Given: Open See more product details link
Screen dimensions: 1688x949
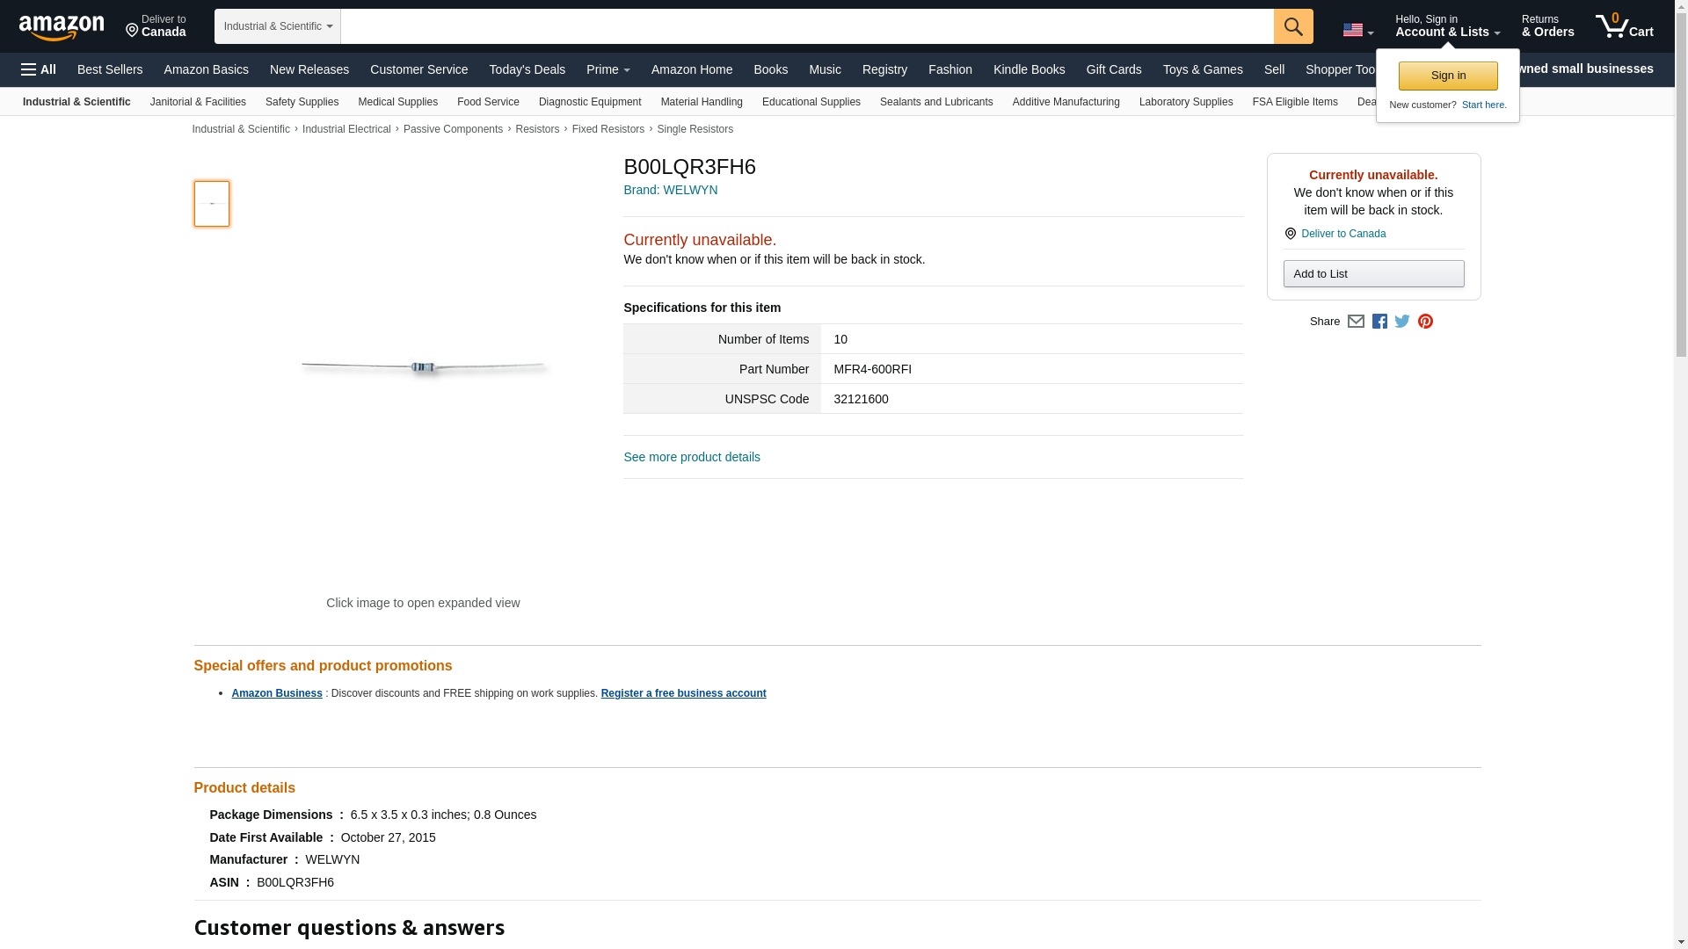Looking at the screenshot, I should click(x=691, y=457).
